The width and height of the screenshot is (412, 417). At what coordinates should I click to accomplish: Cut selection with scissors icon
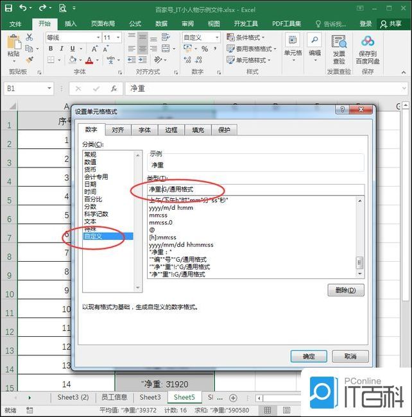coord(30,37)
